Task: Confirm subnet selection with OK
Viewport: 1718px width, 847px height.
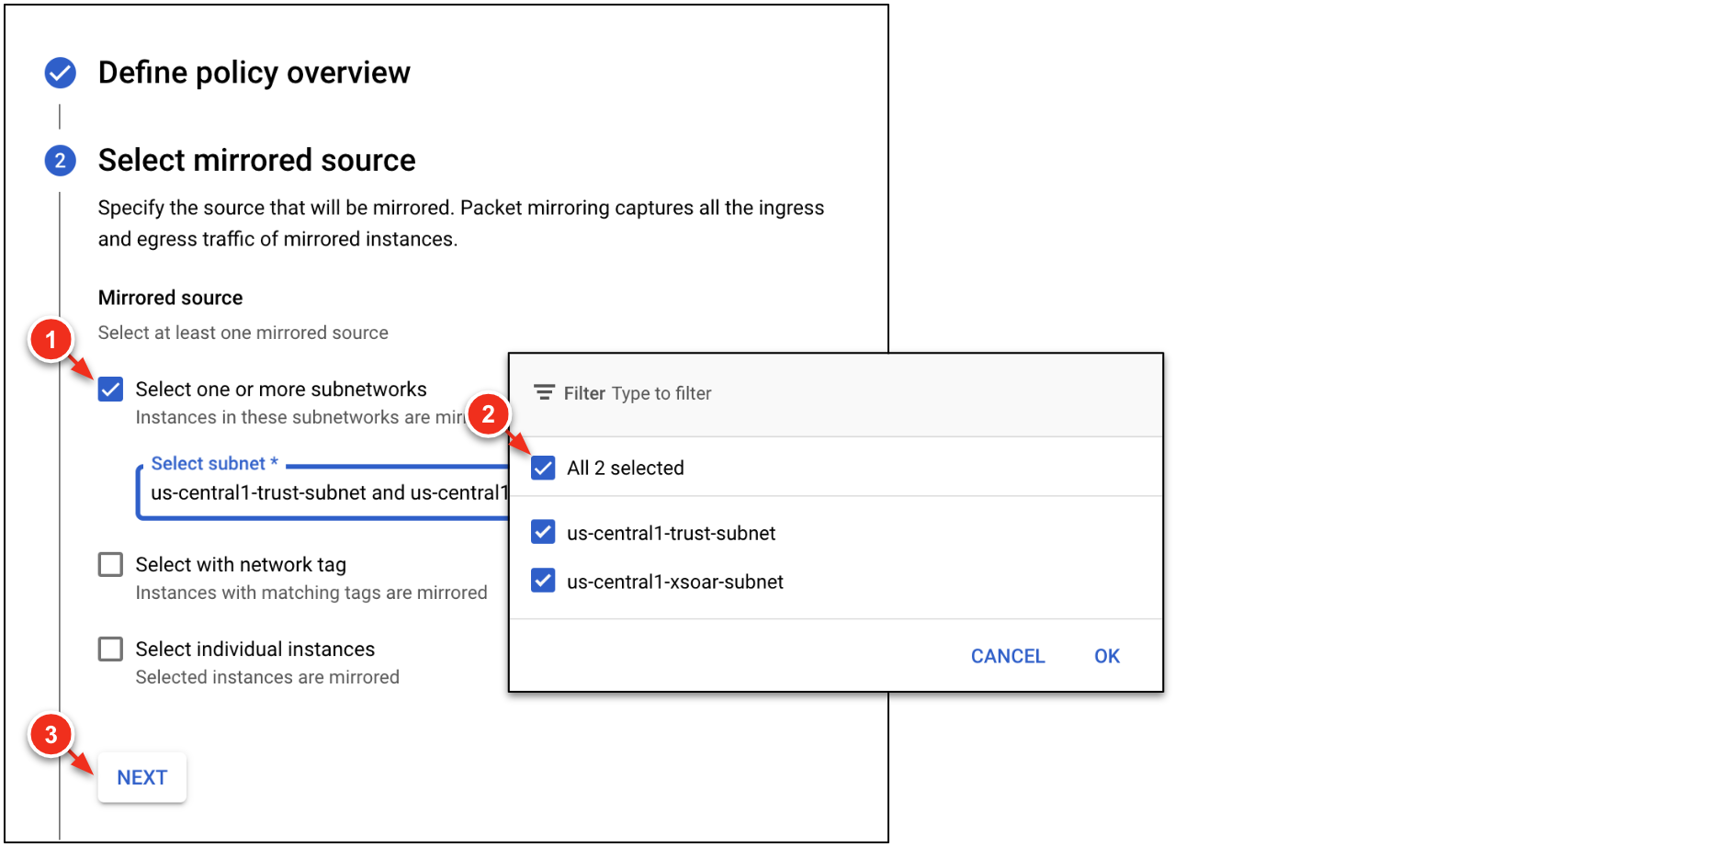Action: [1106, 657]
